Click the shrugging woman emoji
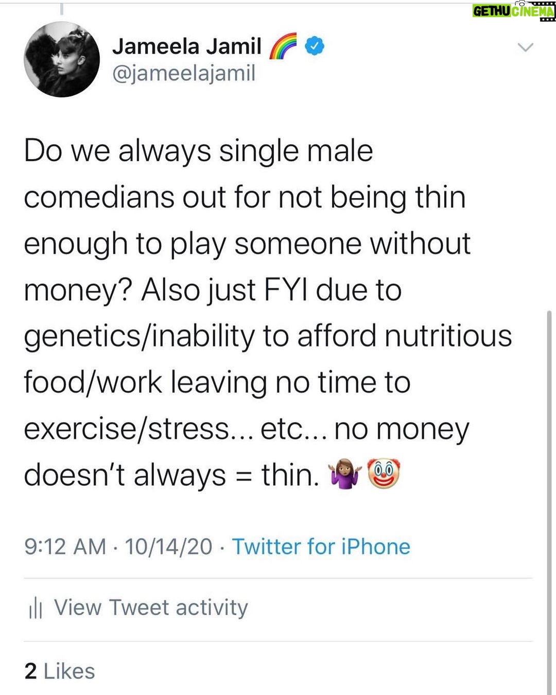This screenshot has height=695, width=556. tap(345, 474)
